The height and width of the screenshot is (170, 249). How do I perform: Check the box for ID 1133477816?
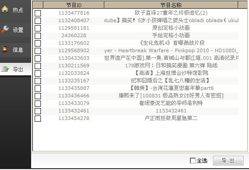pyautogui.click(x=38, y=13)
